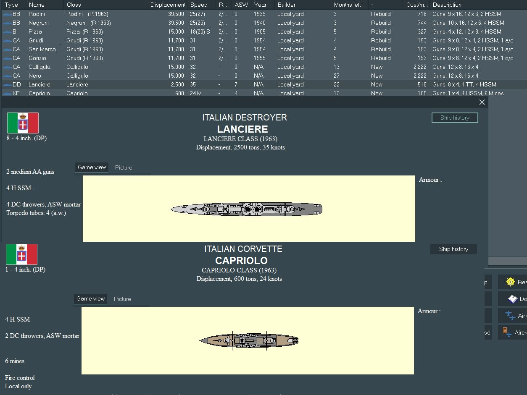This screenshot has height=395, width=527.
Task: Click the Italian flag beside the Lanciere title
Action: click(23, 123)
